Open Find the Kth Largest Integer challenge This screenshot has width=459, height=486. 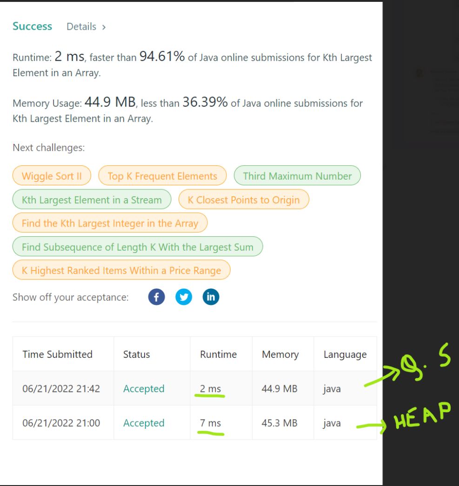point(110,223)
